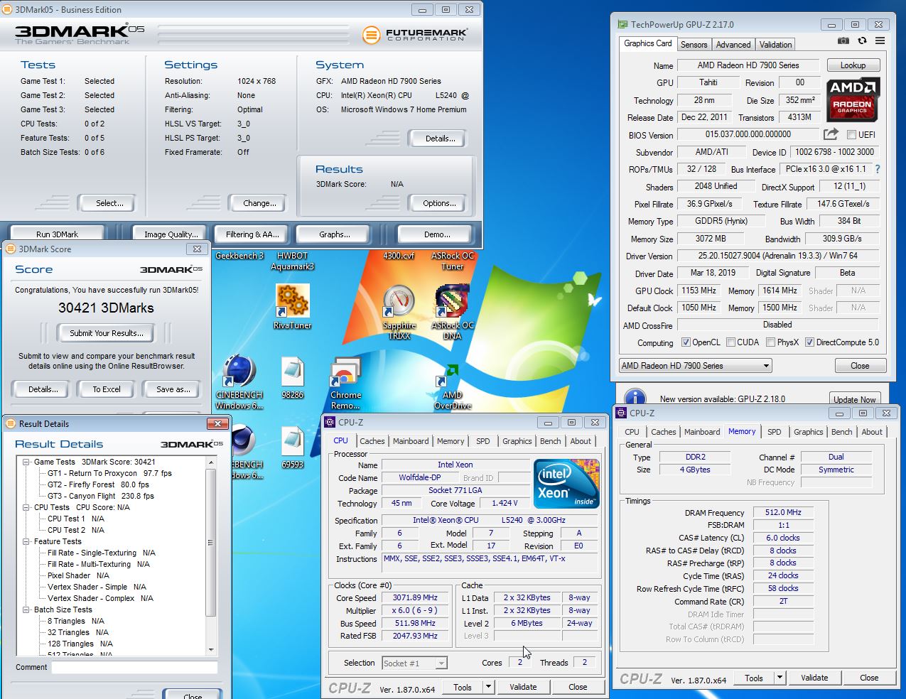This screenshot has height=699, width=906.
Task: Click the Filtering & AA button
Action: 252,234
